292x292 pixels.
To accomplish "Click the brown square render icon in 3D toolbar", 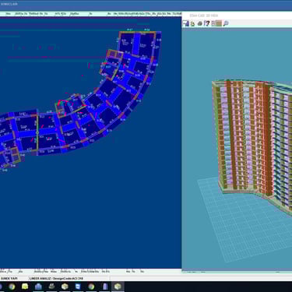I will [219, 23].
